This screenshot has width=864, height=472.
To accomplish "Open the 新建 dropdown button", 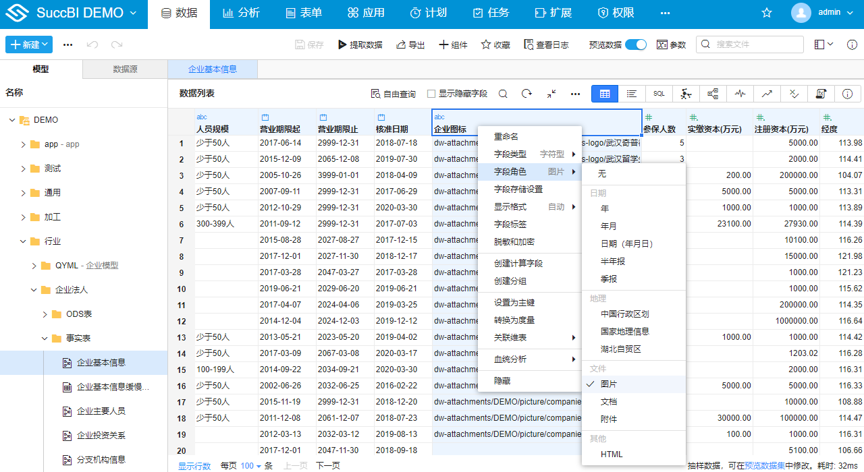I will click(29, 45).
